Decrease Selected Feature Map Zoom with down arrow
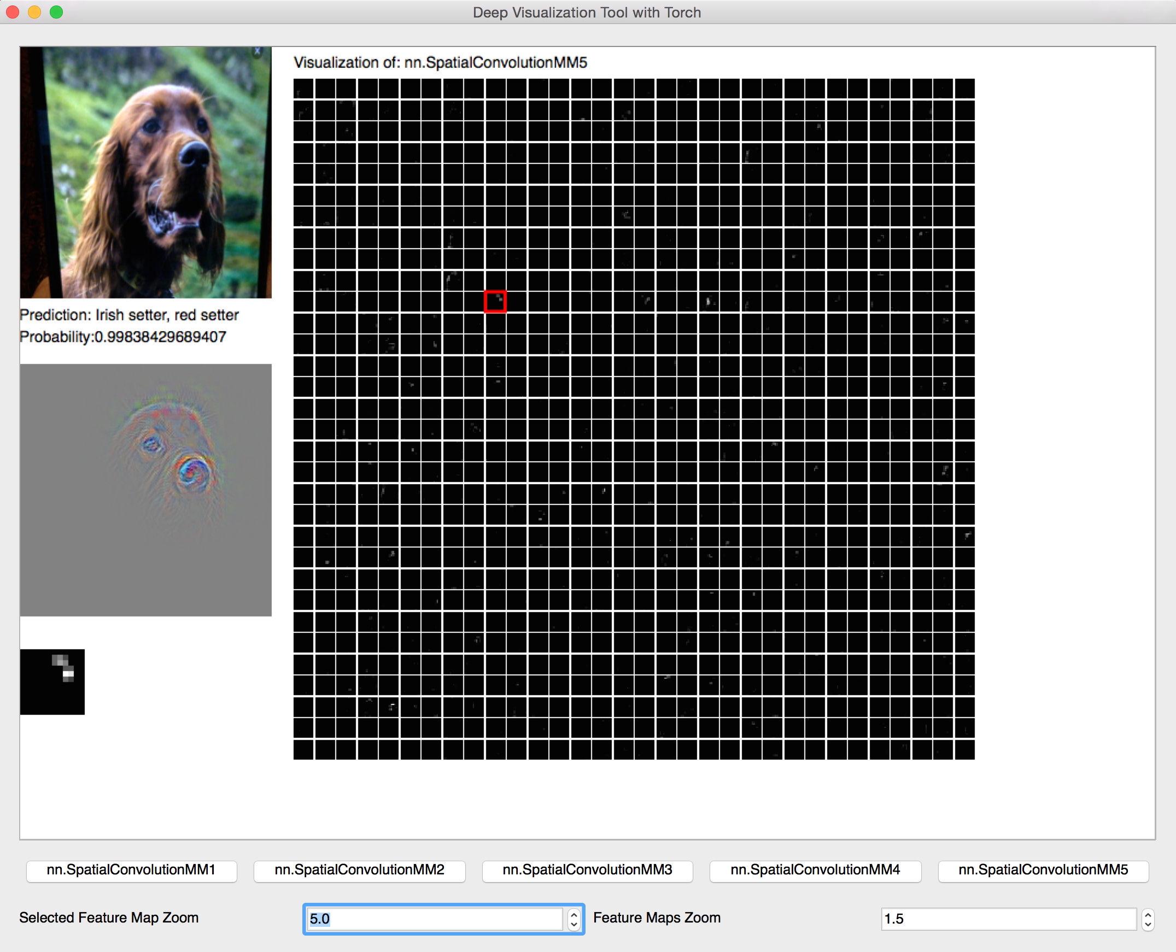The height and width of the screenshot is (952, 1176). (574, 925)
